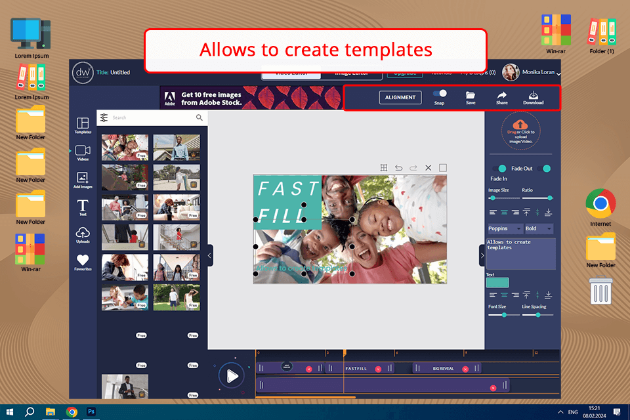Adjust the Image Size slider
The height and width of the screenshot is (420, 630).
[x=504, y=198]
